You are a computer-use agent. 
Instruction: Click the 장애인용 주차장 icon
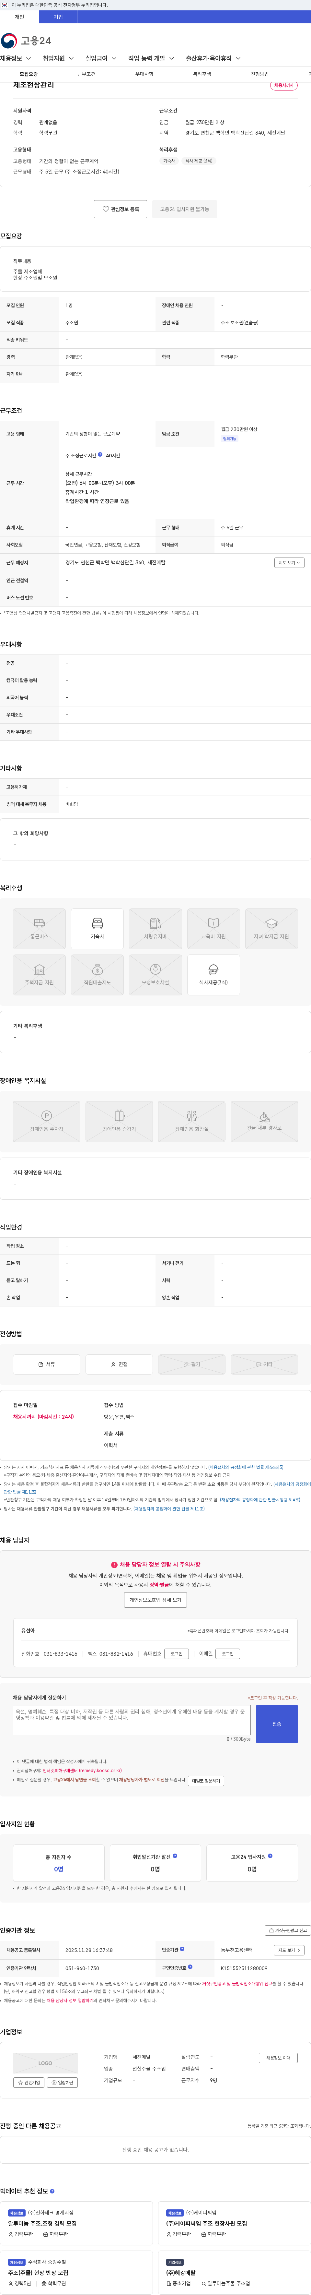point(46,1122)
